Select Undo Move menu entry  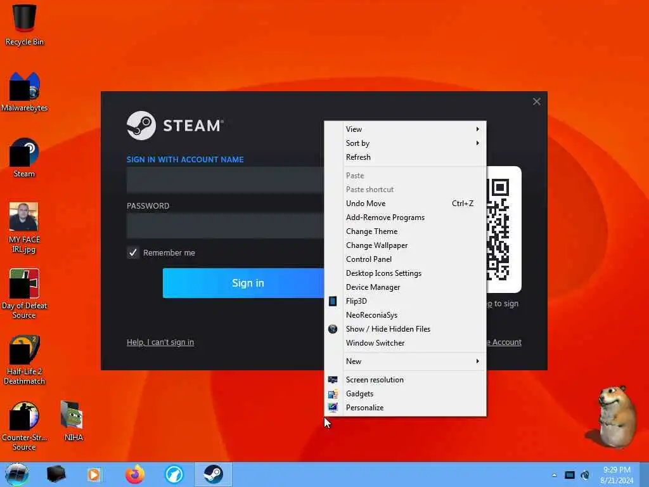click(x=405, y=204)
